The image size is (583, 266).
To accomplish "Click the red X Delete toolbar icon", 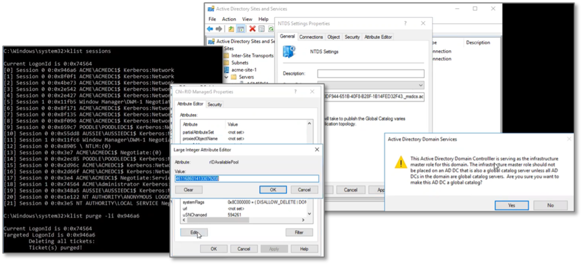I will coord(252,29).
